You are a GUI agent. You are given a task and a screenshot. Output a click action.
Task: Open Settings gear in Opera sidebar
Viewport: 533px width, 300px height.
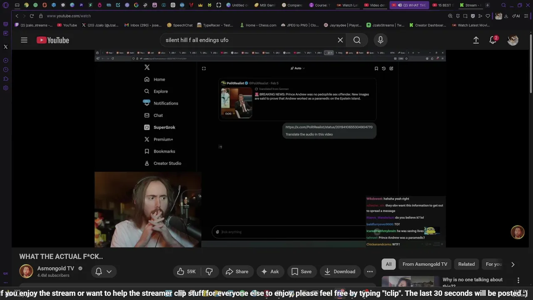coord(5,88)
